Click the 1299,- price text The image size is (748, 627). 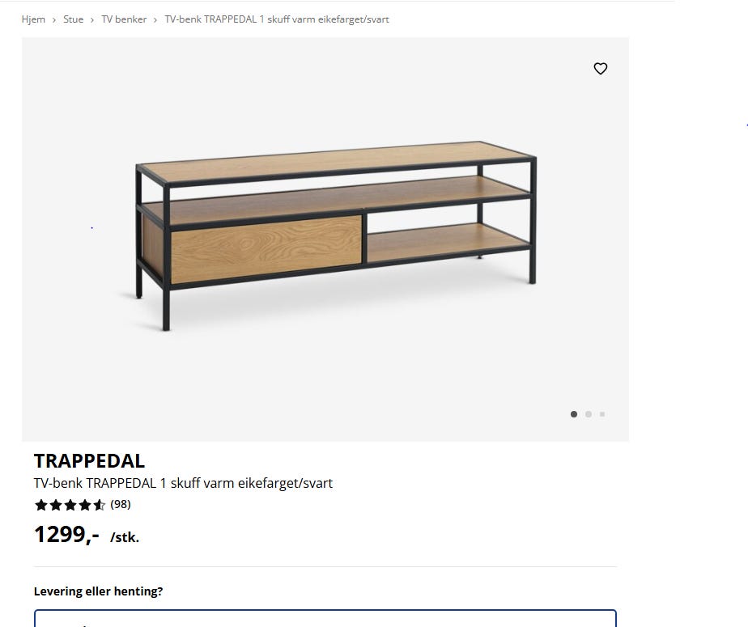click(x=66, y=535)
